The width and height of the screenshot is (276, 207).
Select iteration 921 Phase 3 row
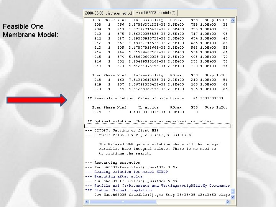(146, 112)
